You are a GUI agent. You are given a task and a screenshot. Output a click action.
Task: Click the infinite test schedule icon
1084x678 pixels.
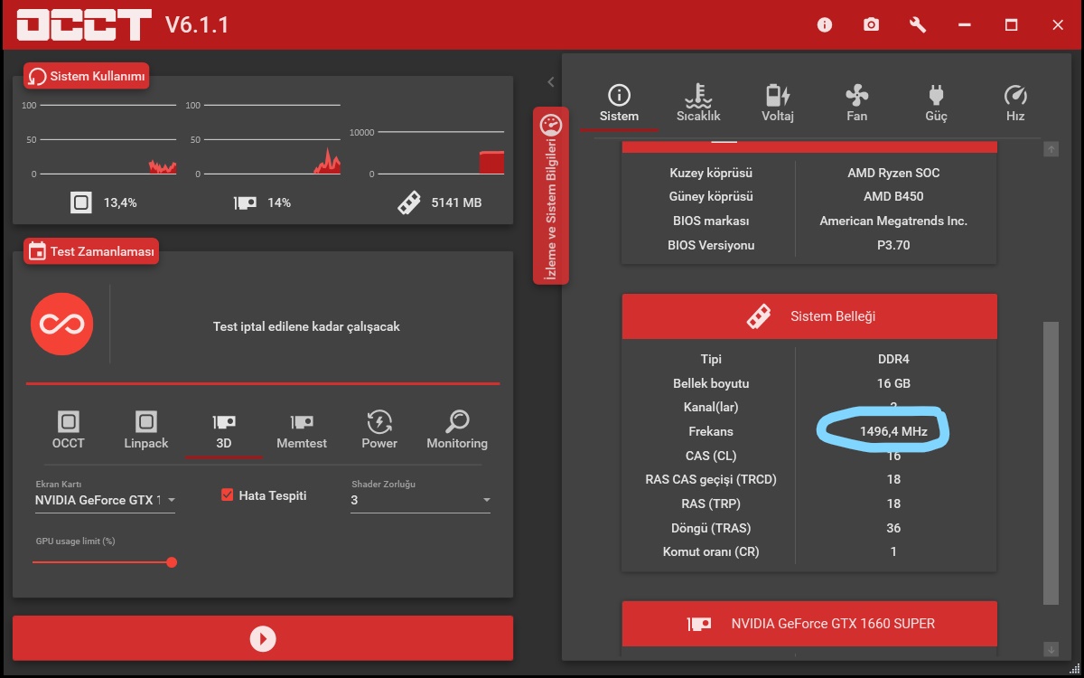click(61, 324)
